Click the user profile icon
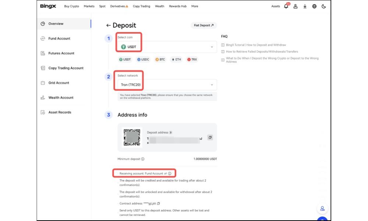The width and height of the screenshot is (368, 221). (295, 6)
